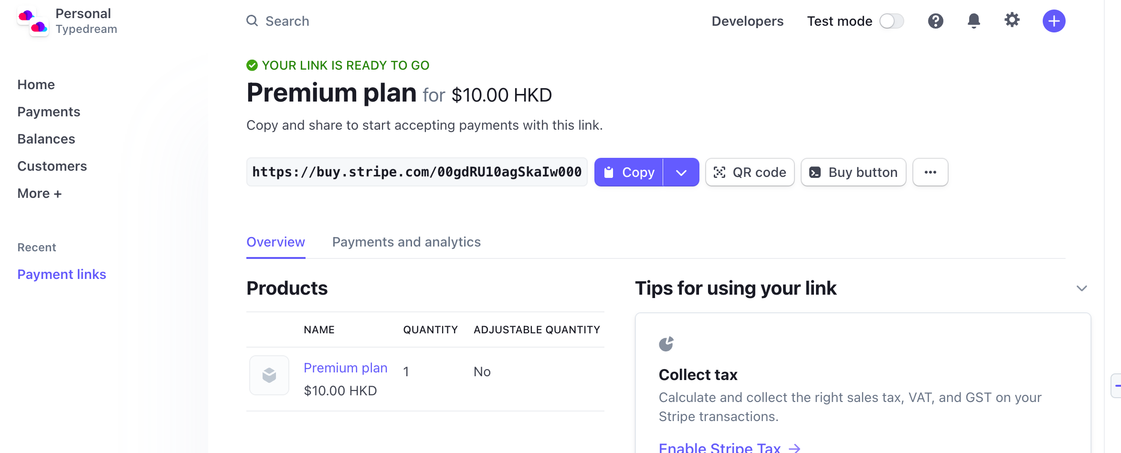Click the Premium plan product thumbnail

point(269,375)
